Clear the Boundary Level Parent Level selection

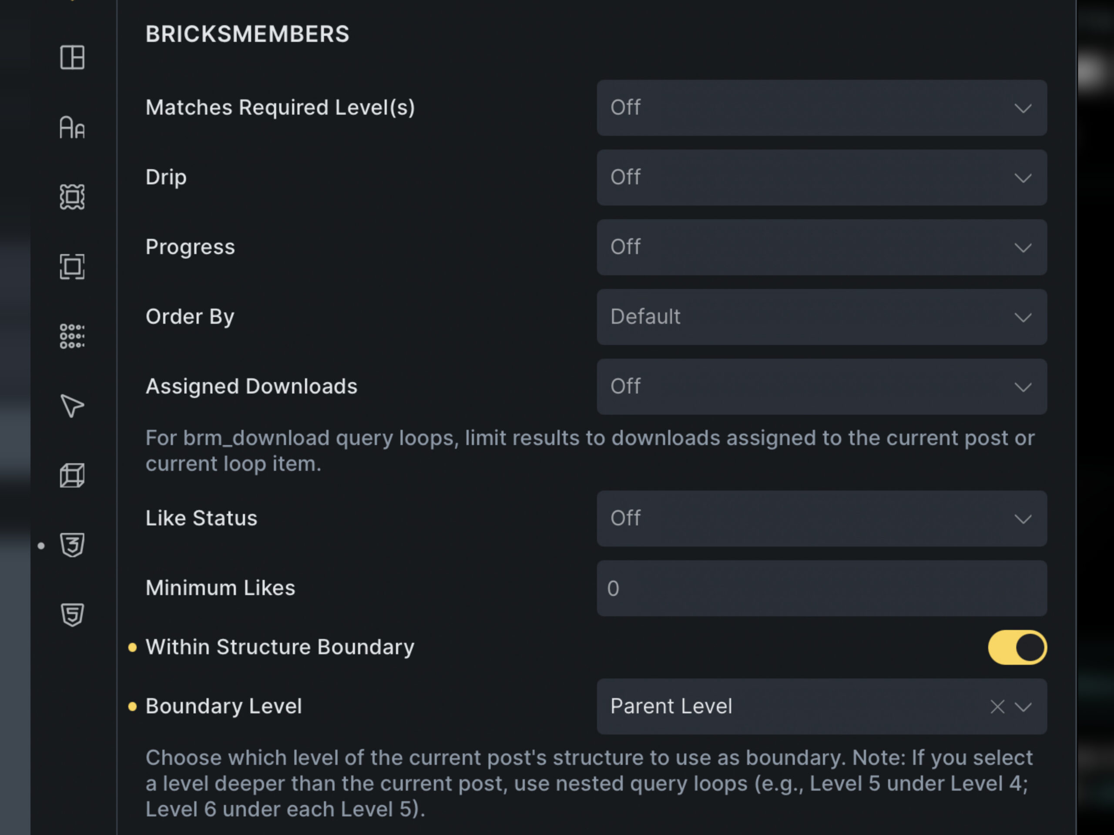pyautogui.click(x=997, y=707)
